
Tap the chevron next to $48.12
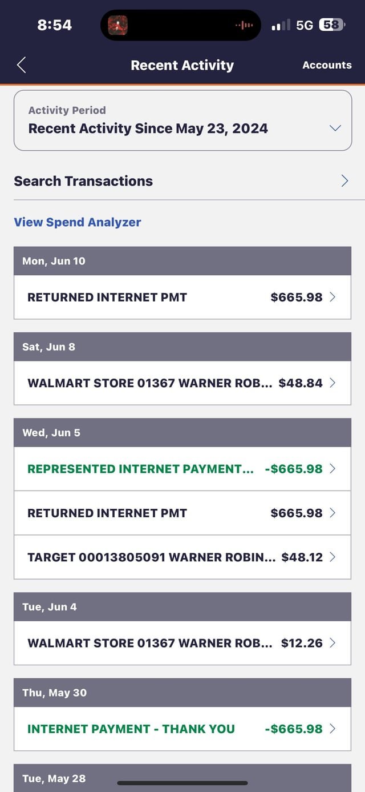(x=332, y=557)
